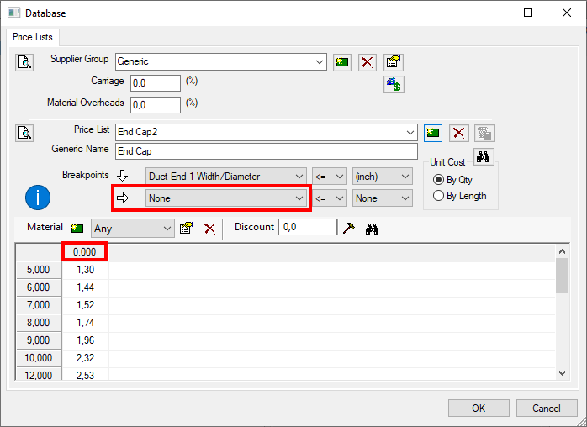Select the By Qty radio button
The image size is (587, 427).
click(x=438, y=180)
